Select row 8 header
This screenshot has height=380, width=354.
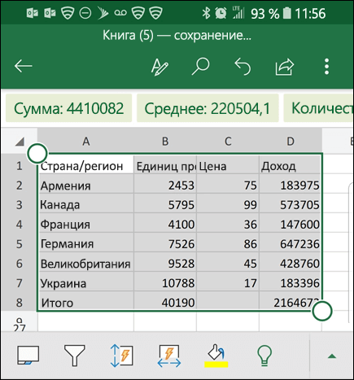pyautogui.click(x=19, y=303)
